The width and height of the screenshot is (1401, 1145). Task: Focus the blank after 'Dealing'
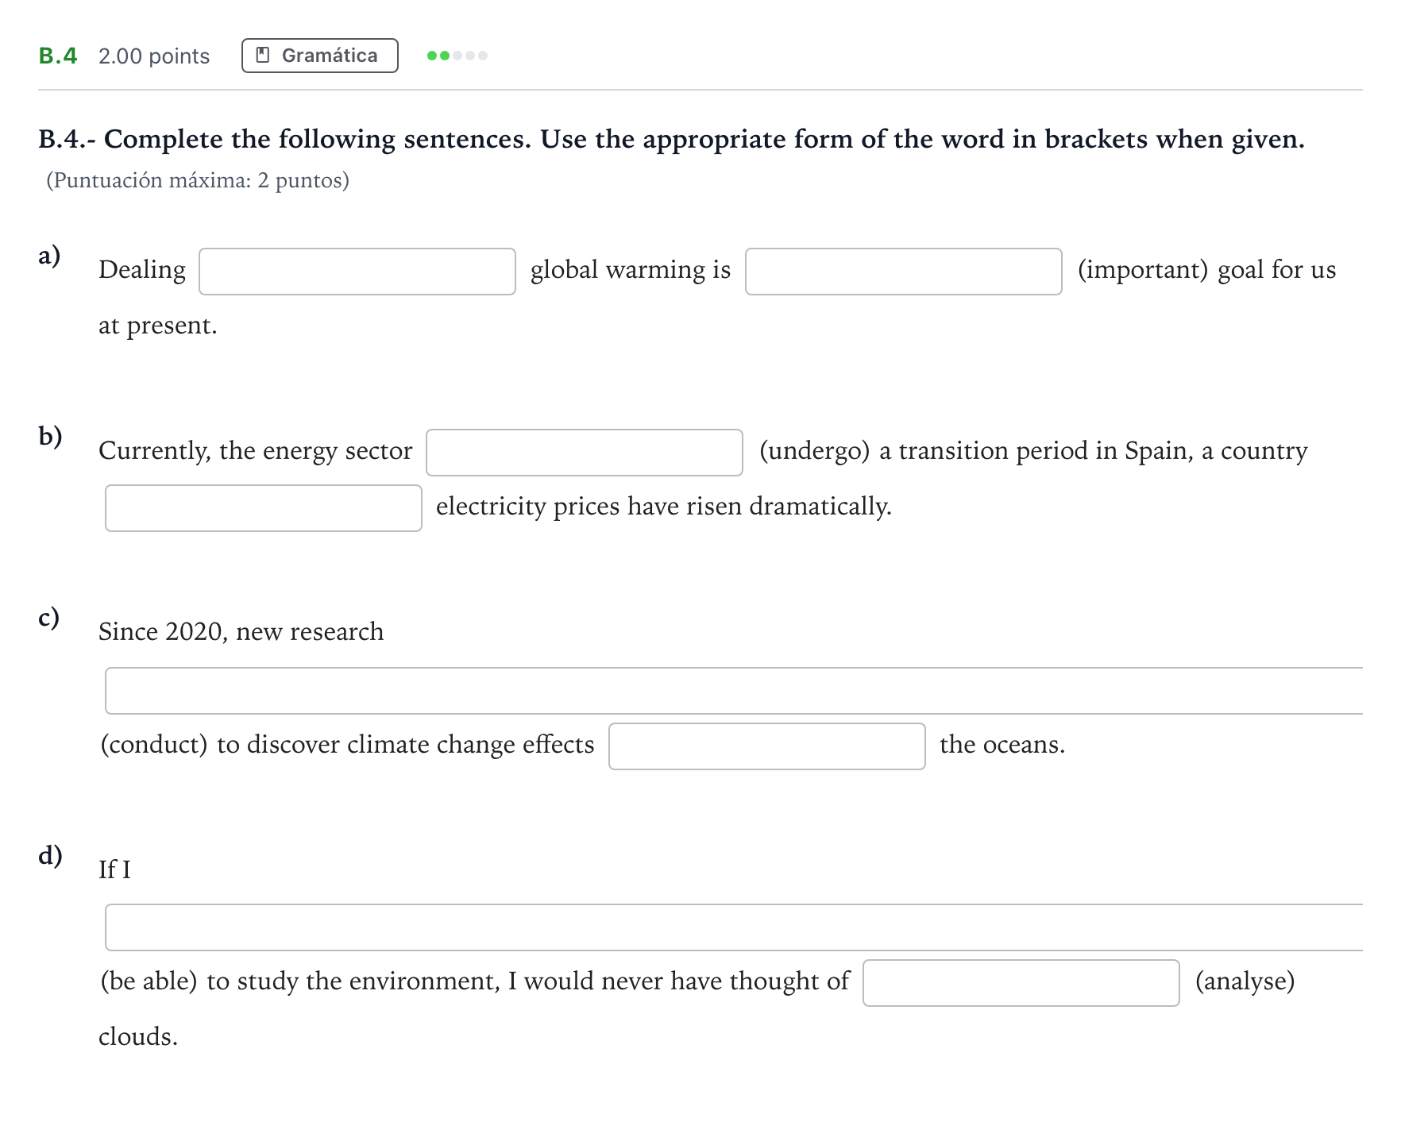[x=357, y=272]
